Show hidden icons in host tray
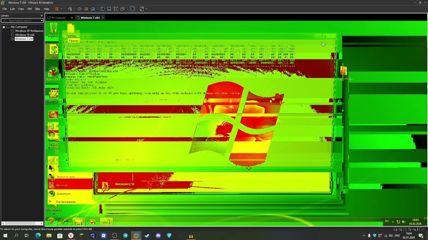 [364, 236]
